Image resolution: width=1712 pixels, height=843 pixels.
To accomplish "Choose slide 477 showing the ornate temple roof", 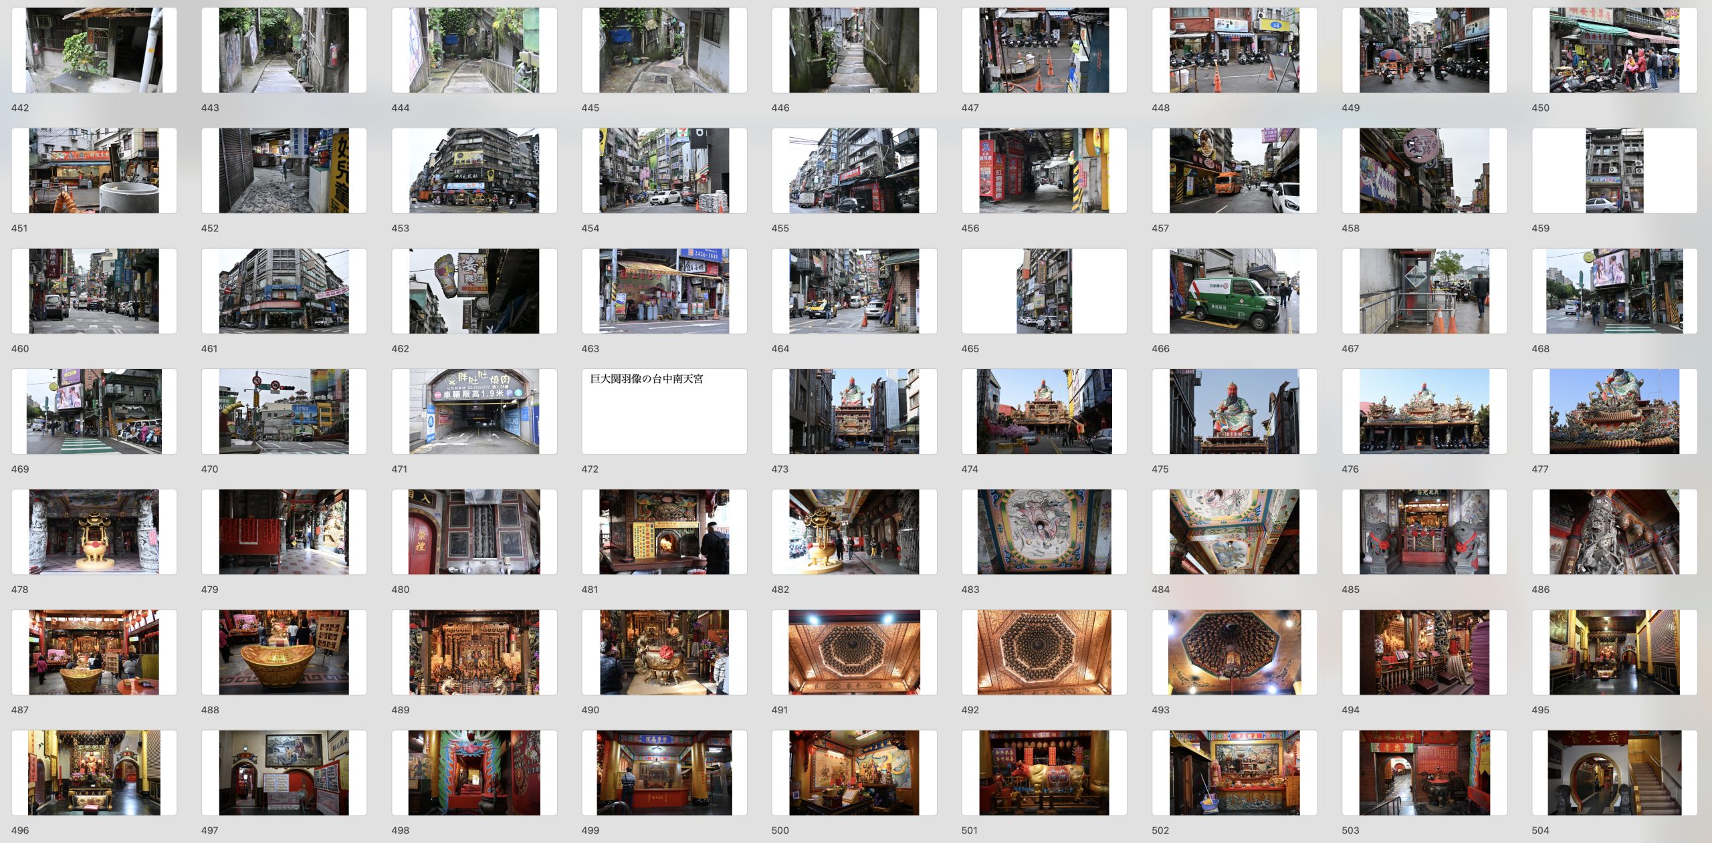I will click(x=1614, y=411).
